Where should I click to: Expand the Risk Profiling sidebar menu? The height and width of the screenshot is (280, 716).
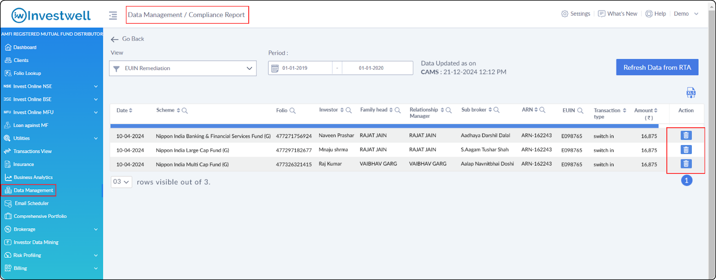pos(51,255)
